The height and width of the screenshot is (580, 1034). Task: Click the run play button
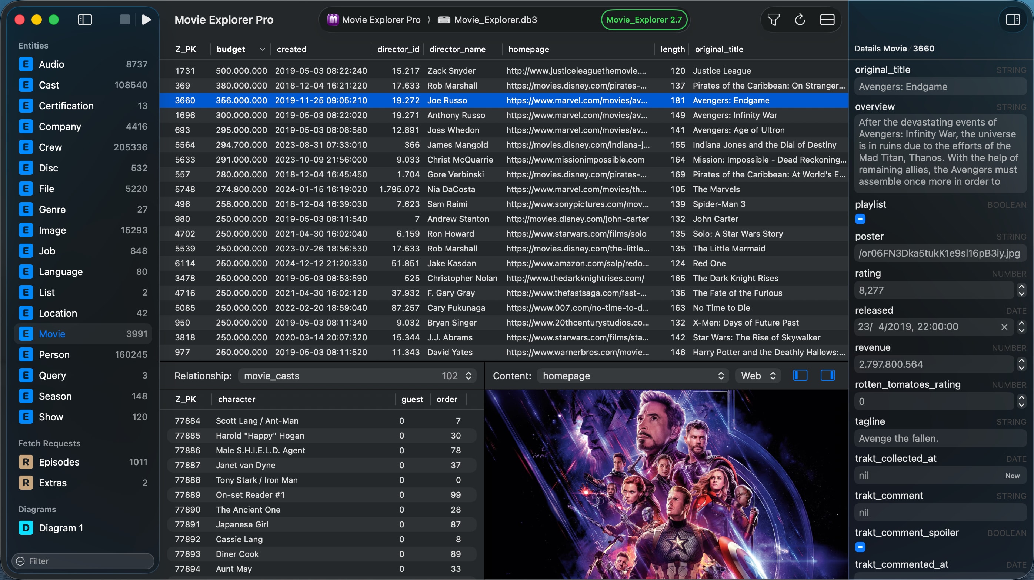pyautogui.click(x=147, y=20)
